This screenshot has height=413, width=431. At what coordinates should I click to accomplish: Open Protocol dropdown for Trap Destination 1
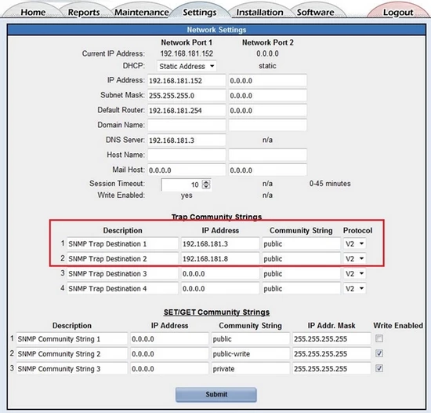click(354, 243)
